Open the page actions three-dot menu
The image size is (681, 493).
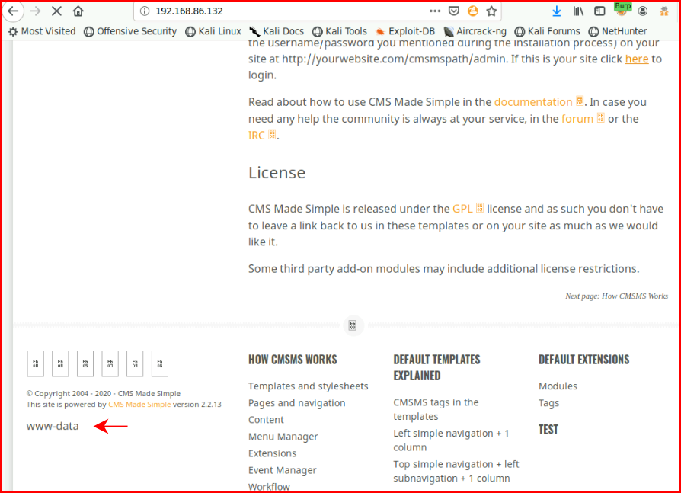[435, 11]
